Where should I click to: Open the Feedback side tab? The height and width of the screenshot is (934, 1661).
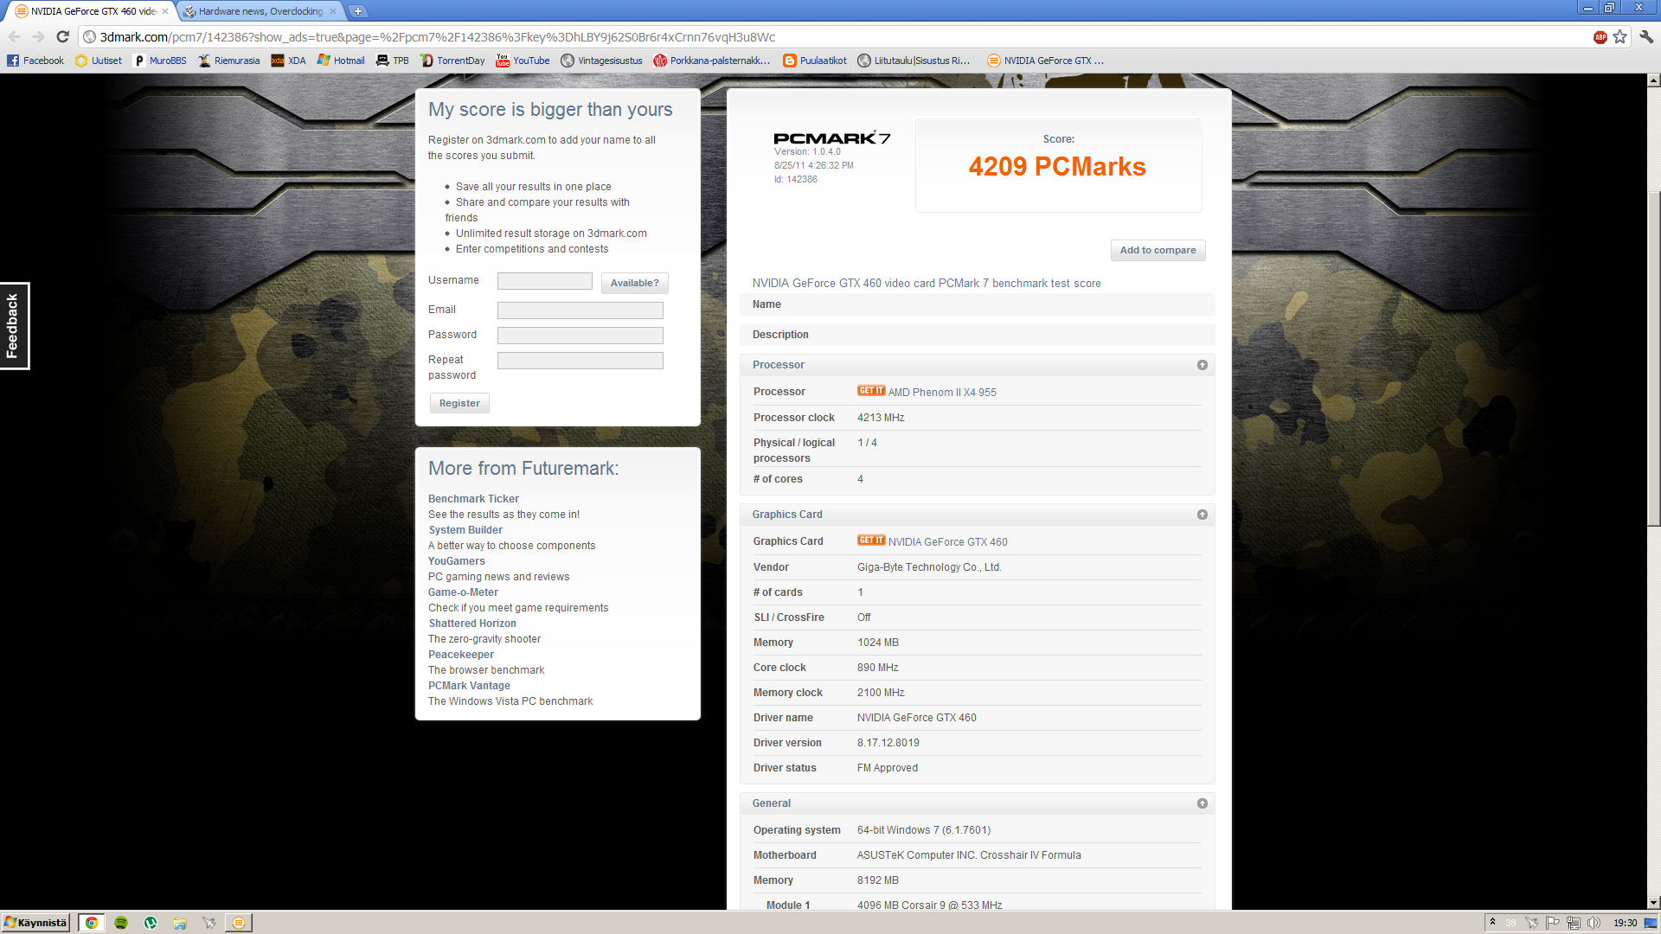(x=14, y=326)
